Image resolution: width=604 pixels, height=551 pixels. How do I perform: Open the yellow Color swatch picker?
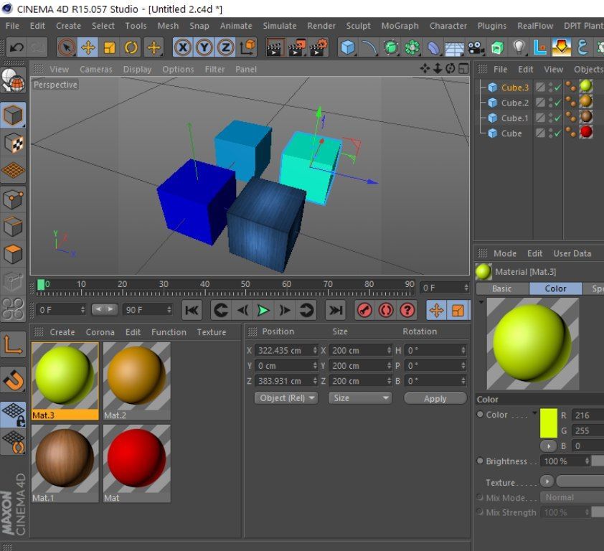tap(549, 423)
